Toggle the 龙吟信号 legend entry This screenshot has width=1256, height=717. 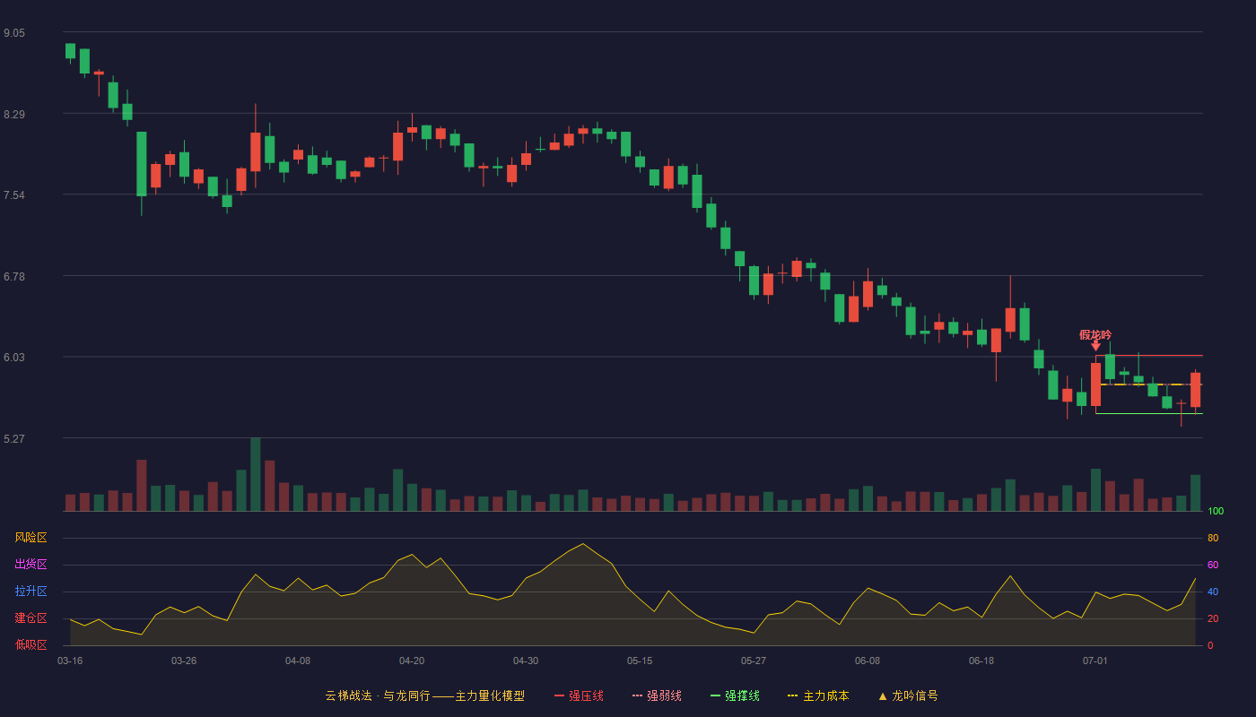point(907,695)
